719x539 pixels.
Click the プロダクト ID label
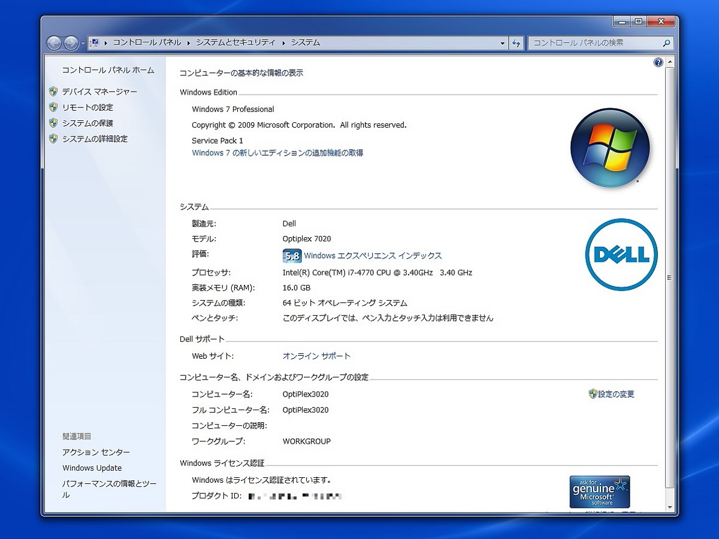point(217,496)
